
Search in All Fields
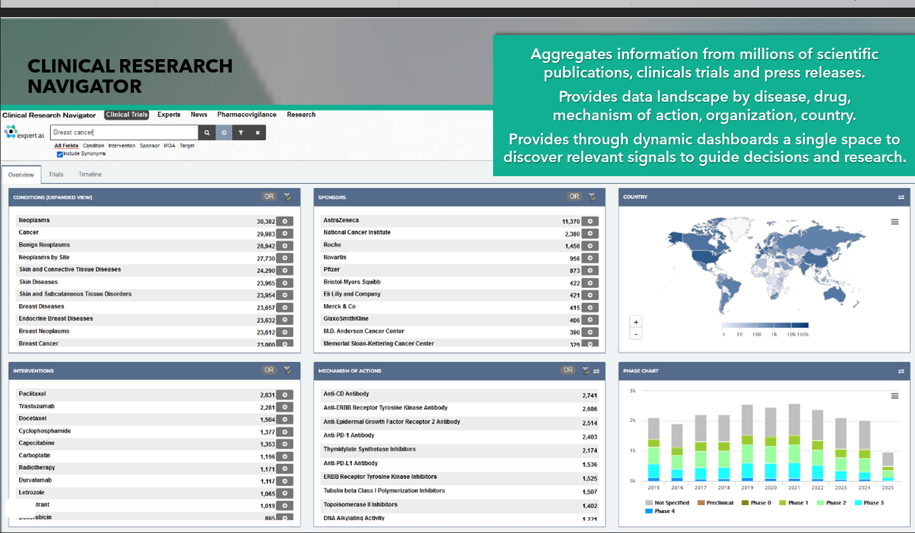pos(67,146)
